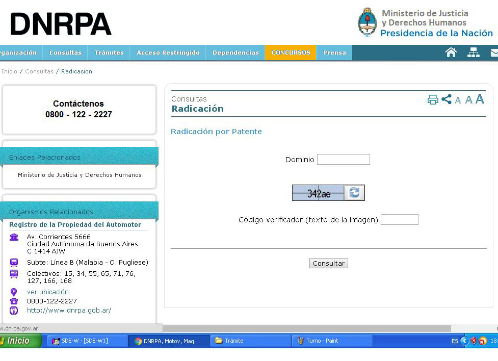Open the Dependencias menu item
Screen dimensions: 498x361
point(235,53)
